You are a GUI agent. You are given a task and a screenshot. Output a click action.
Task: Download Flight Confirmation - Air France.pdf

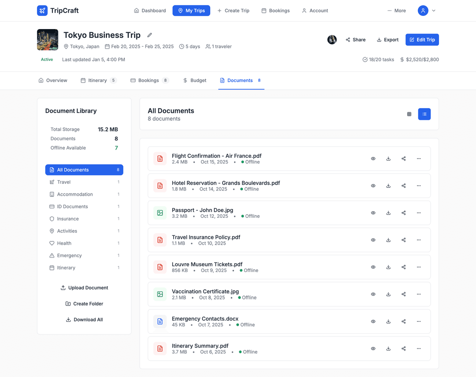coord(388,159)
